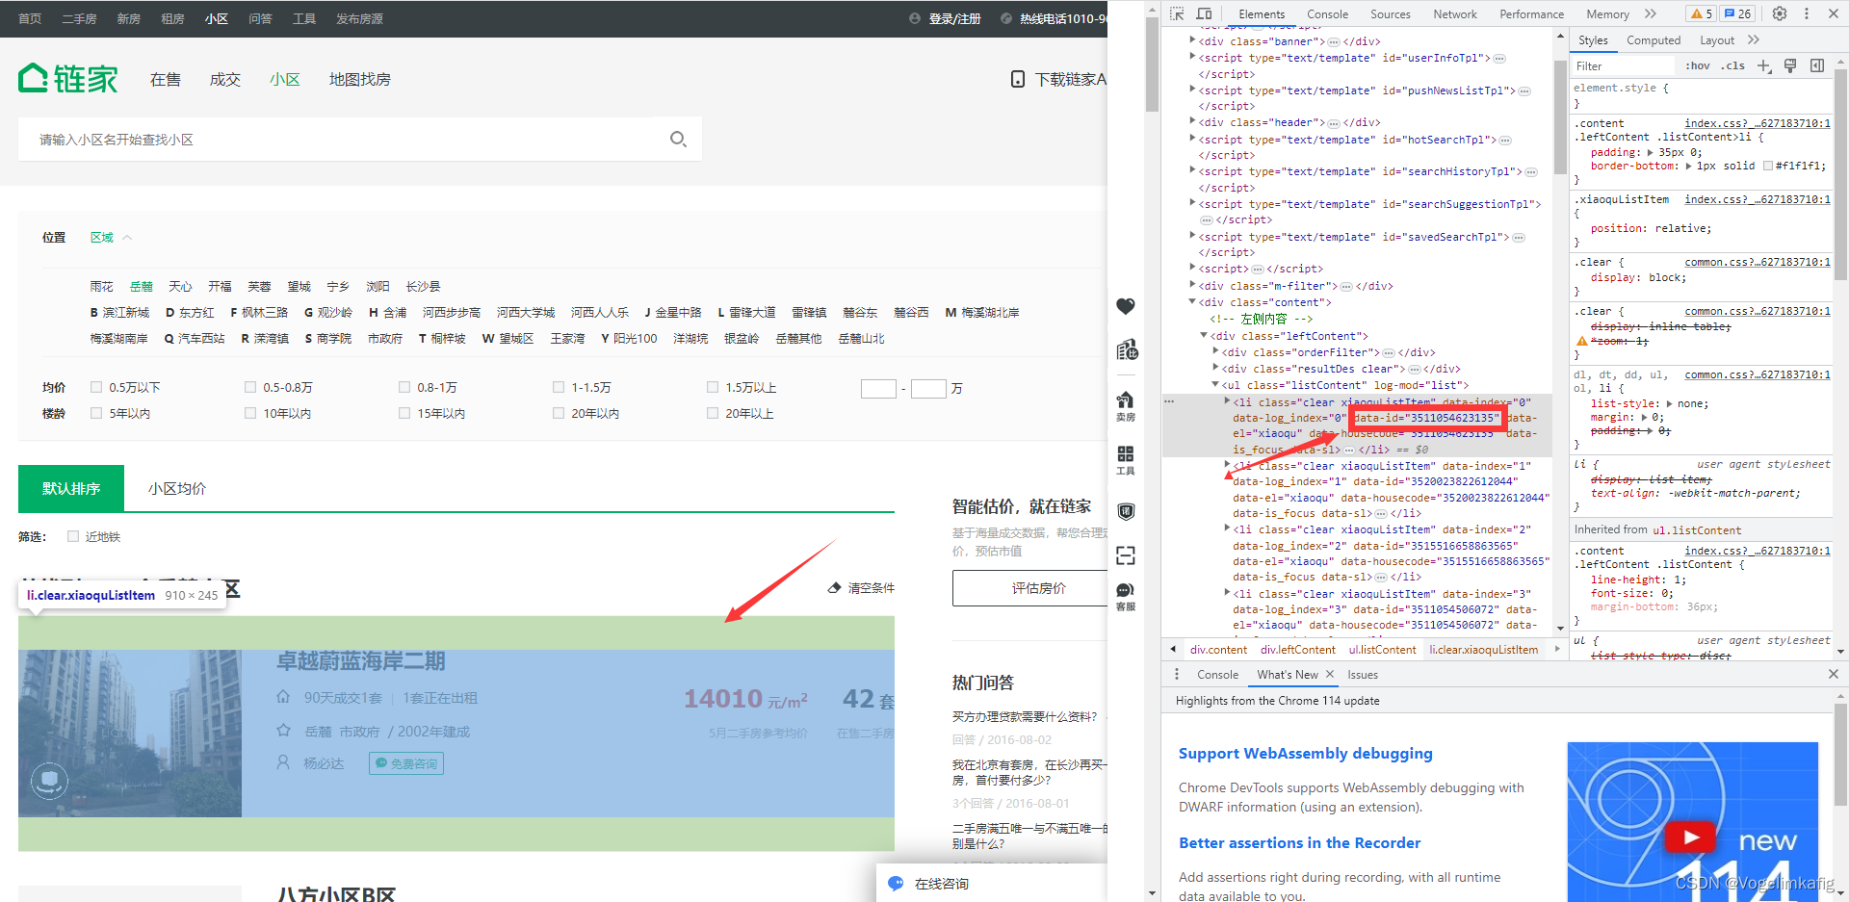
Task: Expand the div class="banner" node
Action: tap(1192, 40)
